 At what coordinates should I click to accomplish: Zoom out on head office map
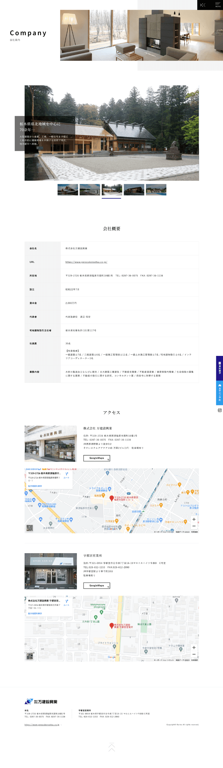pyautogui.click(x=194, y=526)
